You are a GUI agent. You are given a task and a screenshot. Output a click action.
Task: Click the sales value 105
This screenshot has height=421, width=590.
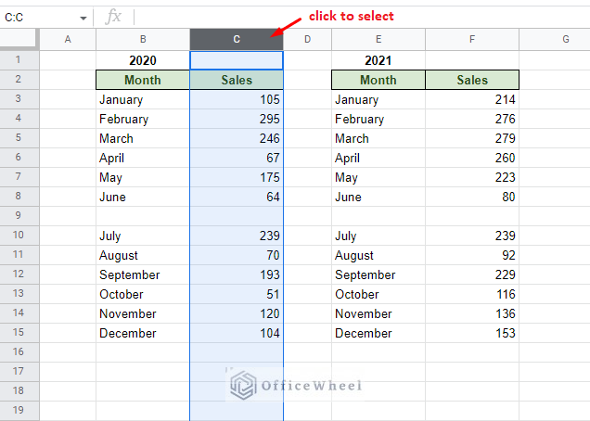237,99
